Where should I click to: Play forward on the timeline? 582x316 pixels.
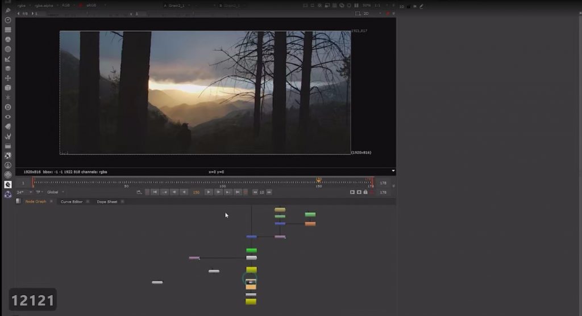[208, 192]
